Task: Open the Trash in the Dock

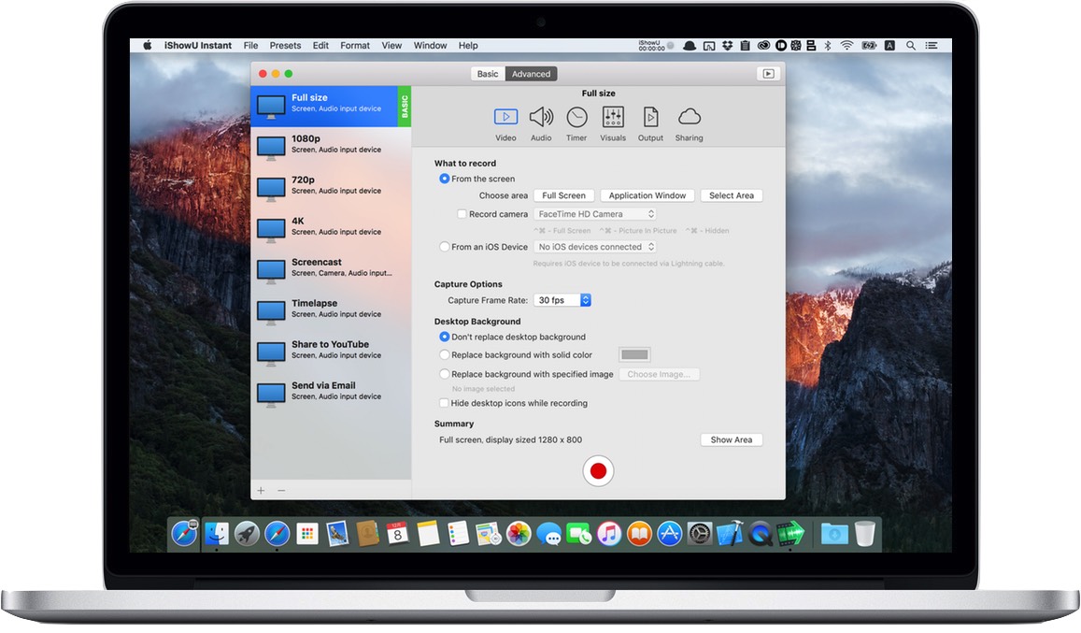Action: coord(864,534)
